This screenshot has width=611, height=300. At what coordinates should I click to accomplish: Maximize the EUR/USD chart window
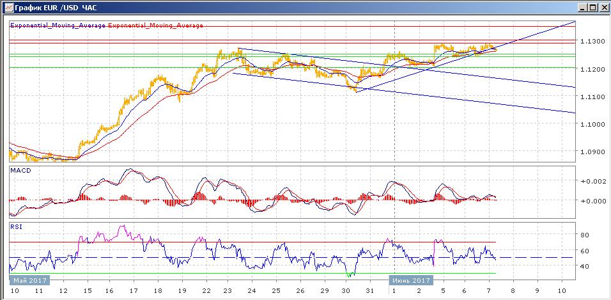coord(592,8)
